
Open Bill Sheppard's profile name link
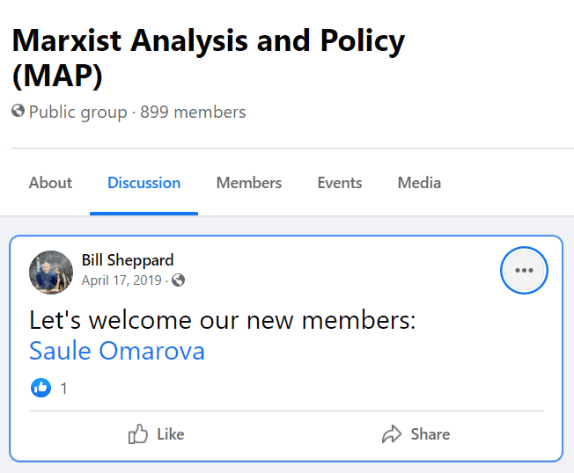[x=128, y=260]
